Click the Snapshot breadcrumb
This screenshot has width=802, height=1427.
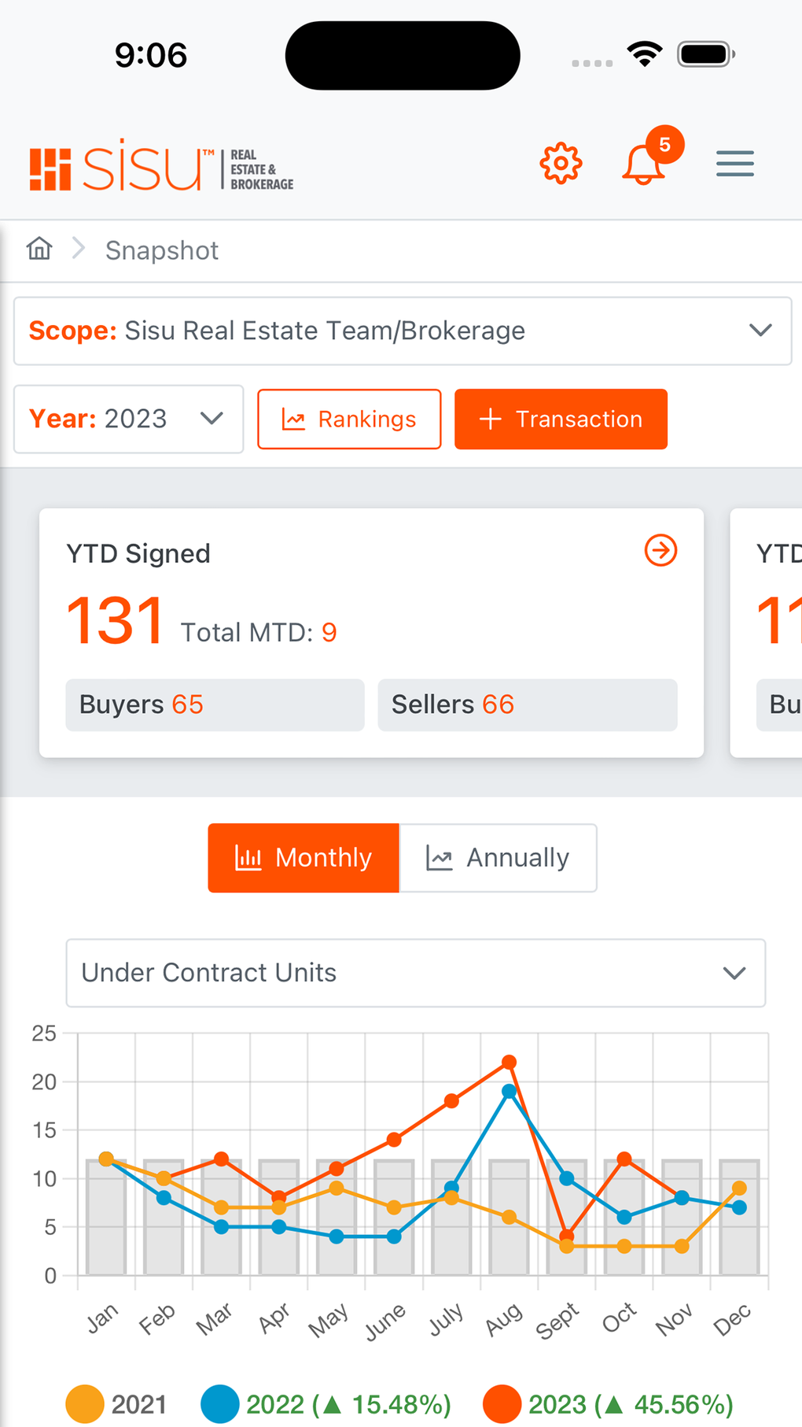pos(162,250)
